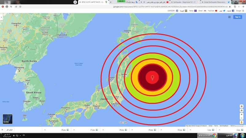
Task: Click the Google apps grid icon
Action: (x=229, y=17)
